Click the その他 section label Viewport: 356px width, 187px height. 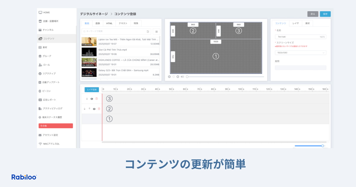click(x=56, y=126)
